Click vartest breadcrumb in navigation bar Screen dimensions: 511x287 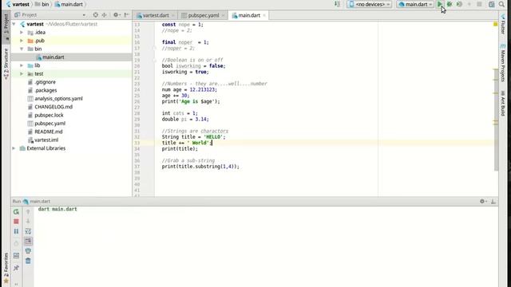click(x=18, y=4)
